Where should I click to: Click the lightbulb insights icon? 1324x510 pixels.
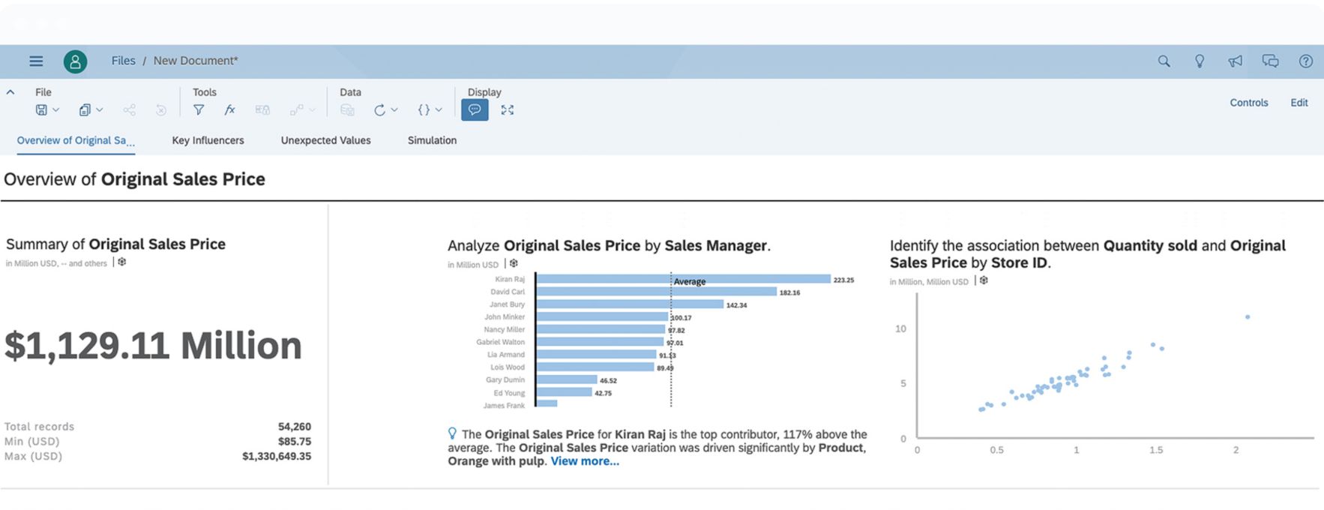(1200, 61)
